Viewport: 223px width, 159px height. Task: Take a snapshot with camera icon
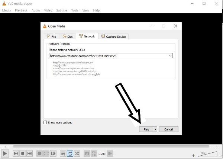[87, 153]
